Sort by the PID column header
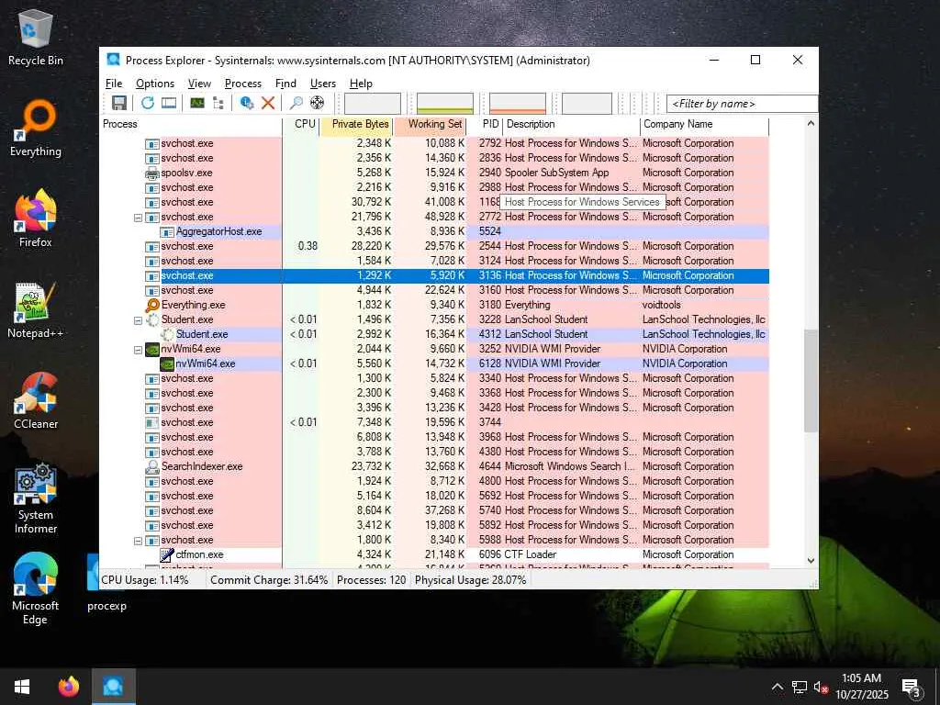Viewport: 940px width, 705px height. (486, 125)
